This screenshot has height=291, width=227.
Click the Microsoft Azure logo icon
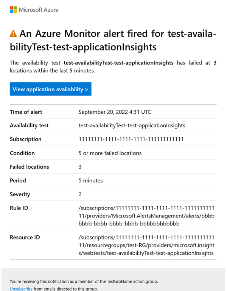click(x=14, y=9)
